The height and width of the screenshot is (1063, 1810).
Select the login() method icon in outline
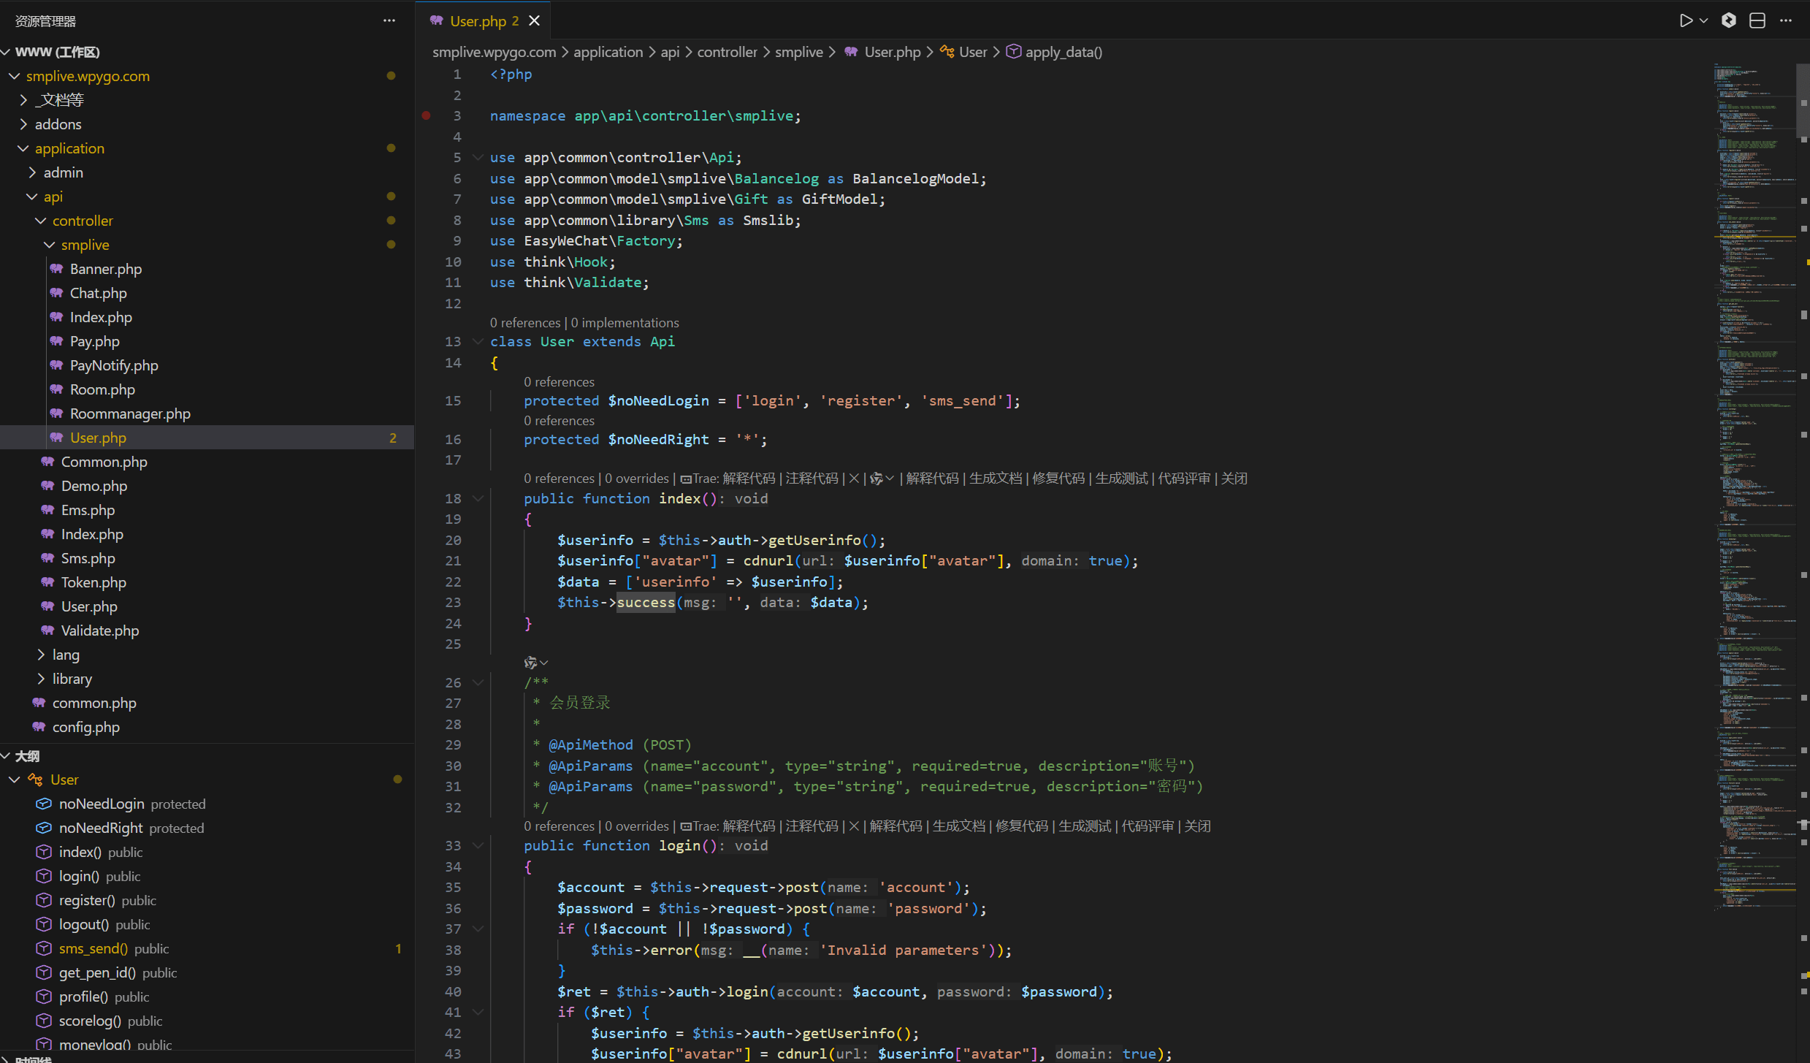click(44, 876)
